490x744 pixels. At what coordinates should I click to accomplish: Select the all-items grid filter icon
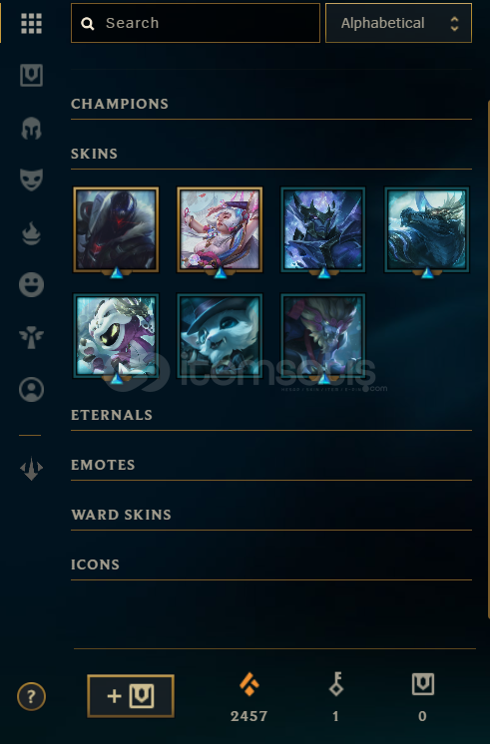31,23
